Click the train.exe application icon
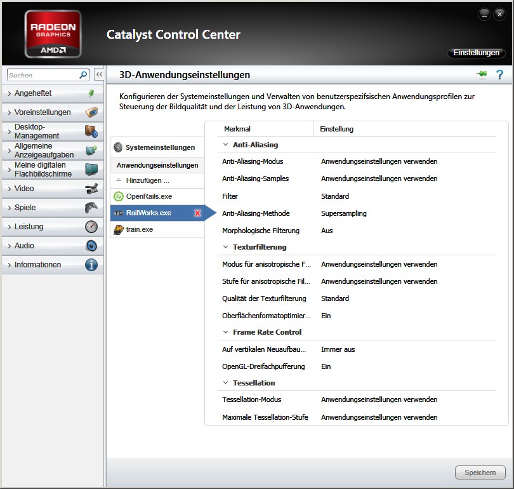Image resolution: width=514 pixels, height=489 pixels. point(118,230)
